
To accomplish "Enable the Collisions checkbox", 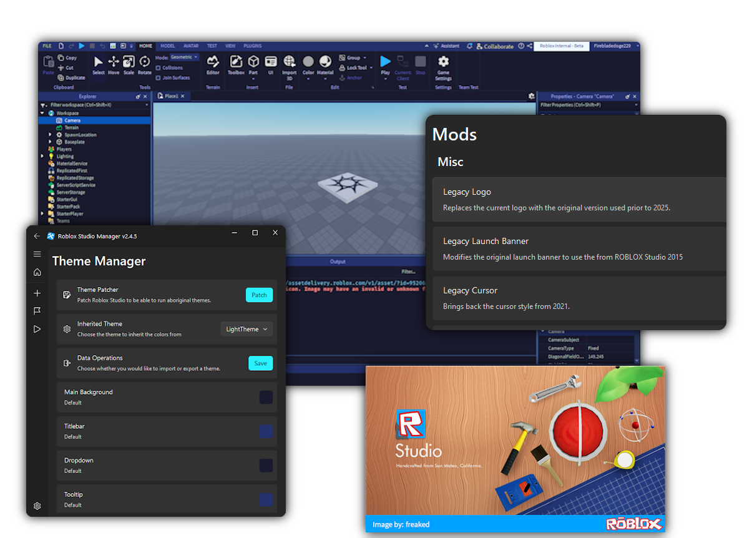I will click(159, 68).
